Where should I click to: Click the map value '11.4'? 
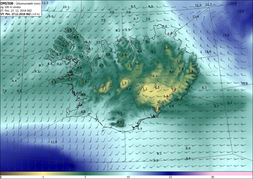[196, 17]
